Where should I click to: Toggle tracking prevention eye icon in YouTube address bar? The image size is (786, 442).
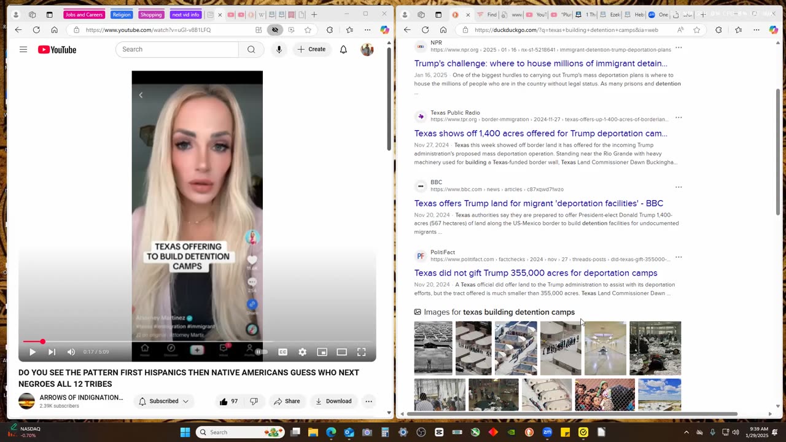coord(275,29)
